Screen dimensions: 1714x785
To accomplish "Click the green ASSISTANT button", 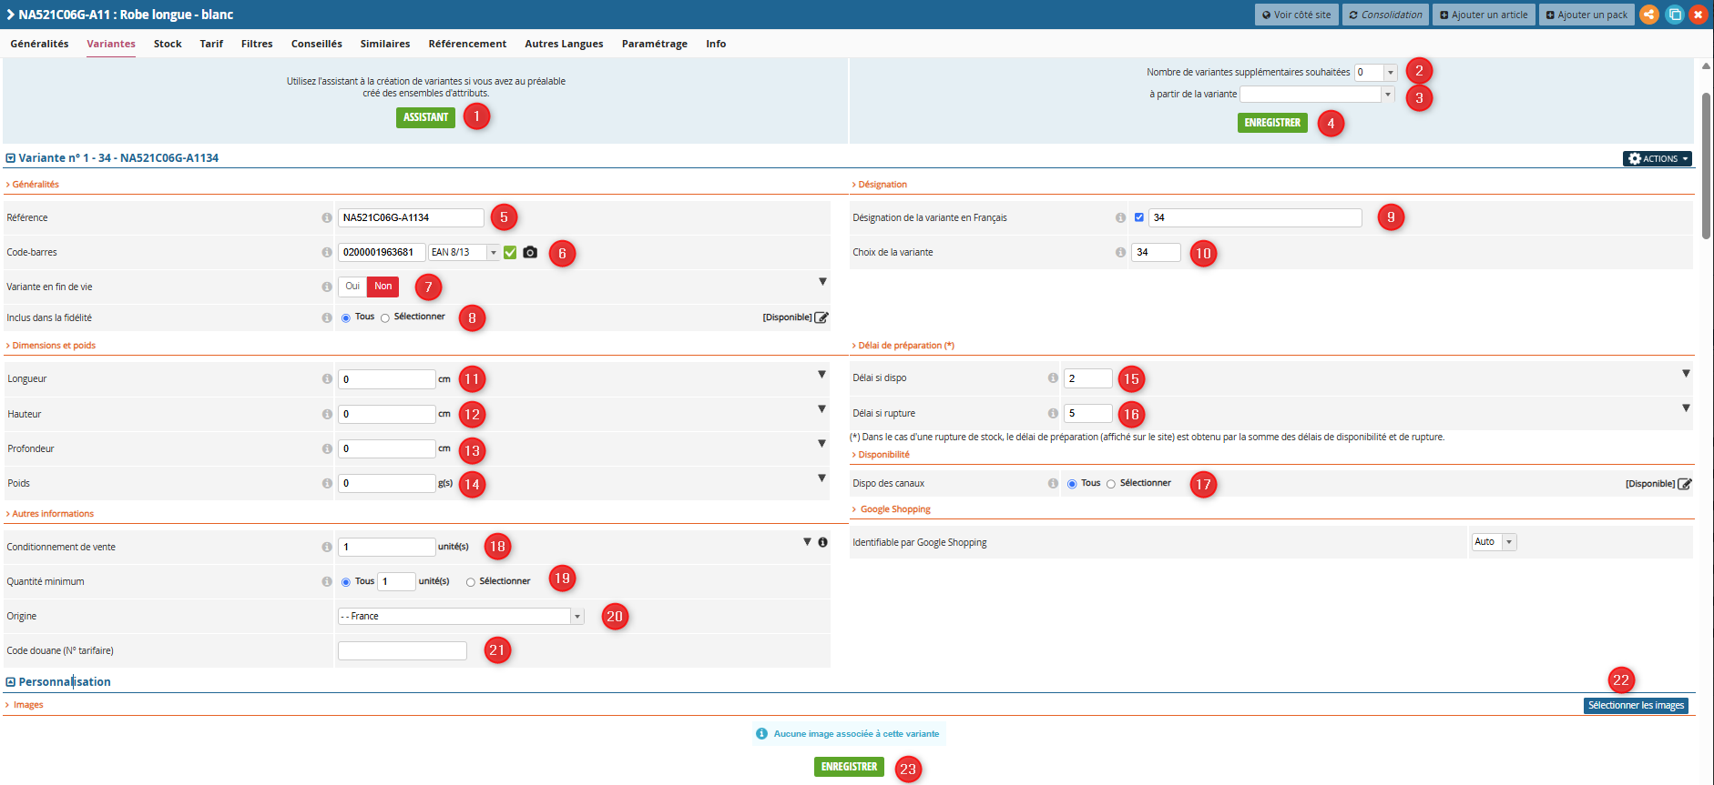I will click(x=425, y=117).
